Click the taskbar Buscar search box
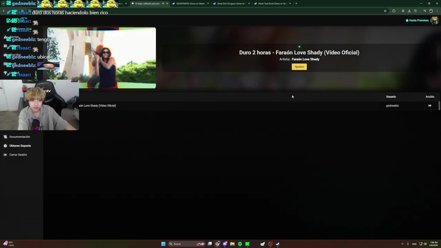441x248 pixels. pos(186,244)
